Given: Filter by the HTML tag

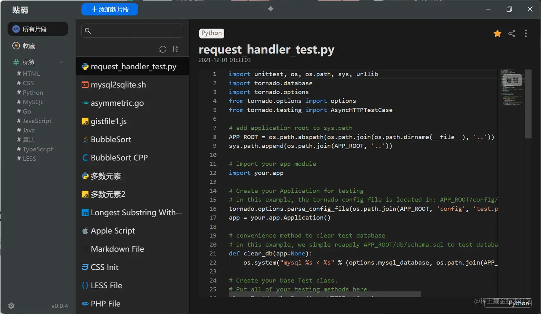Looking at the screenshot, I should point(29,74).
